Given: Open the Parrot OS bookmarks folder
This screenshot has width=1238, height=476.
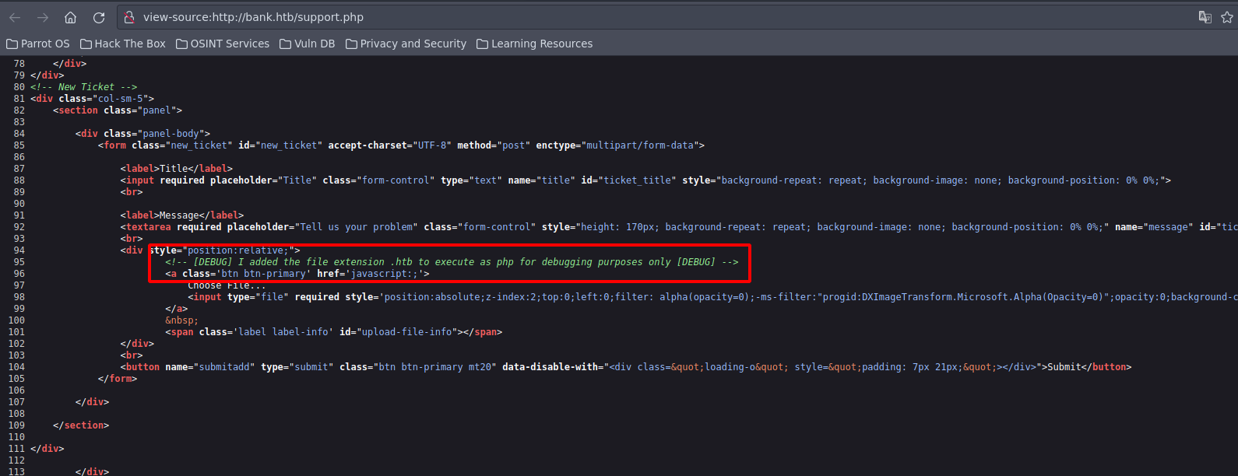Looking at the screenshot, I should [x=38, y=44].
